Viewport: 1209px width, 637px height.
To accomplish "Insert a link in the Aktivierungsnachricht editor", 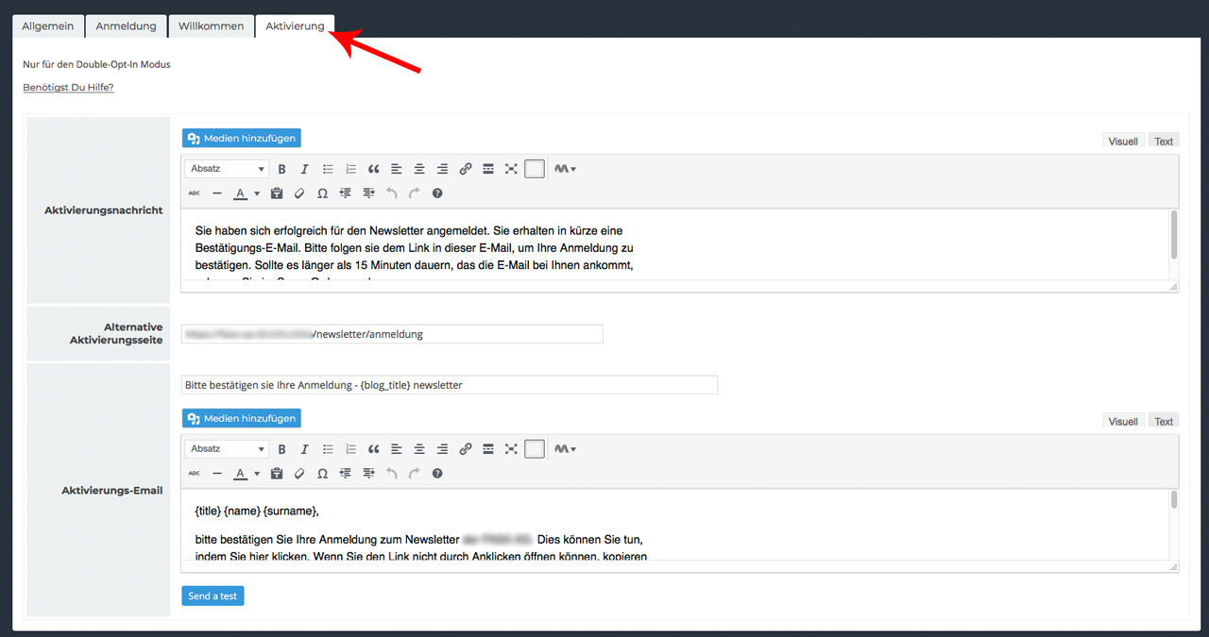I will coord(465,169).
